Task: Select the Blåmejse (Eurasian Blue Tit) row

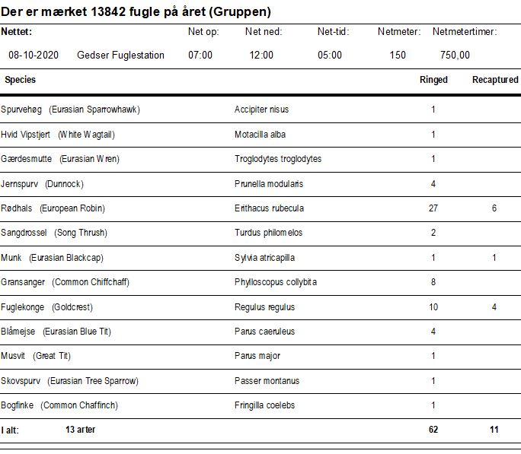Action: 260,332
